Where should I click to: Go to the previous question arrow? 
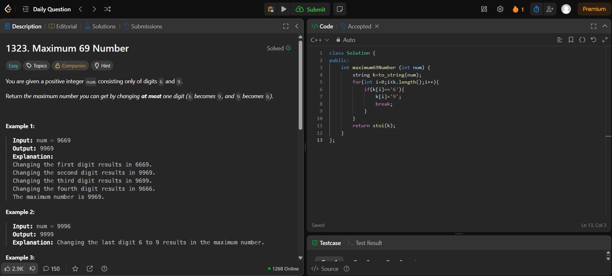[80, 9]
